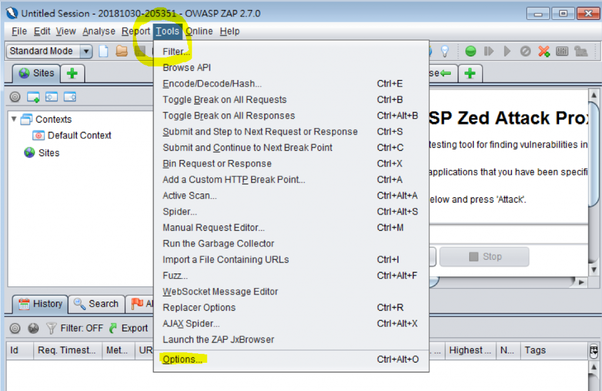
Task: Open the File menu
Action: (19, 31)
